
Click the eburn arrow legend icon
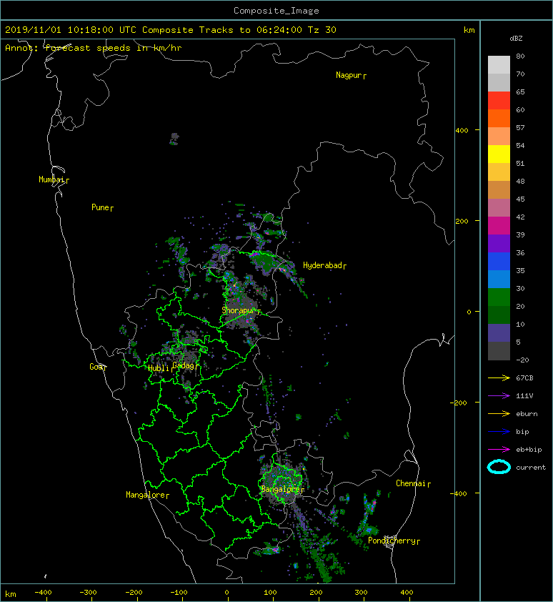tap(499, 414)
